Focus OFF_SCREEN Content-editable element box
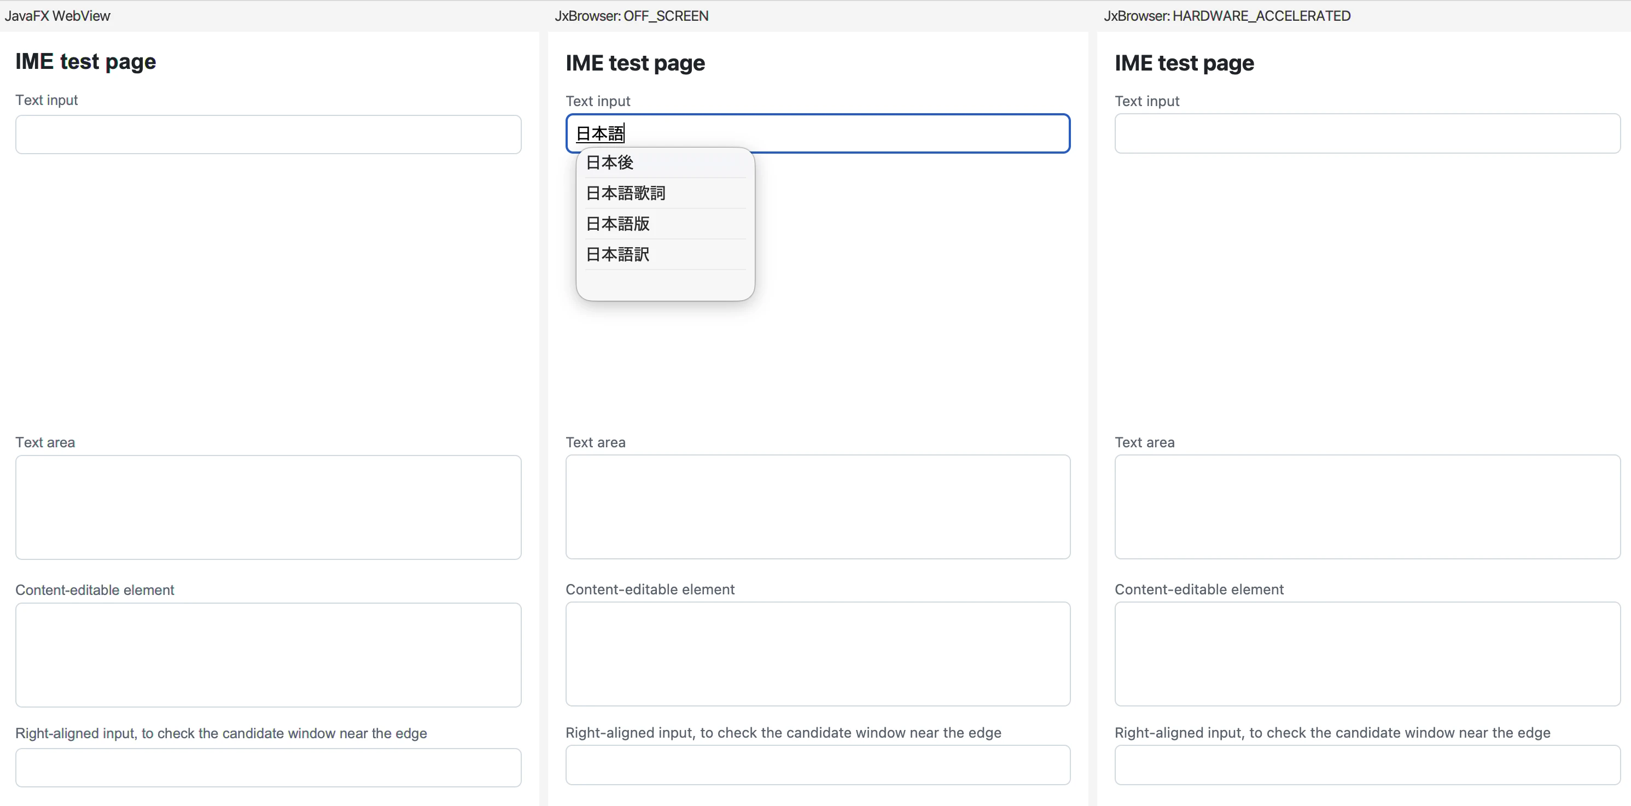Viewport: 1631px width, 806px height. (x=818, y=654)
